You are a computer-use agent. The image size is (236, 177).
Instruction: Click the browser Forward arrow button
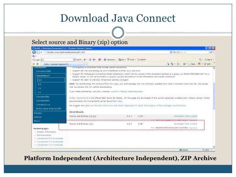[38, 52]
